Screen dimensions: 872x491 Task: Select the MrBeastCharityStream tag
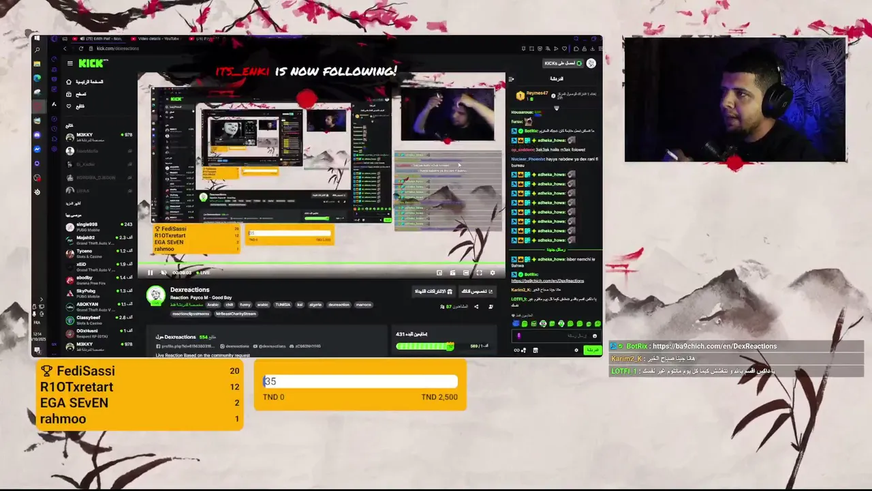236,314
